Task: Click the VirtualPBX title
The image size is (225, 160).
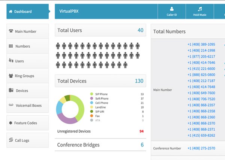Action: tap(69, 11)
